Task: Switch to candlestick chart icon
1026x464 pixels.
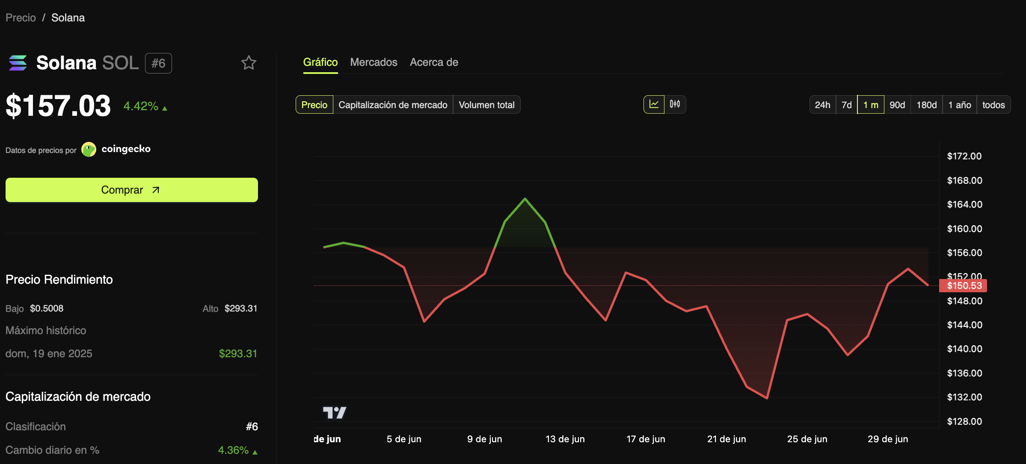Action: click(675, 104)
